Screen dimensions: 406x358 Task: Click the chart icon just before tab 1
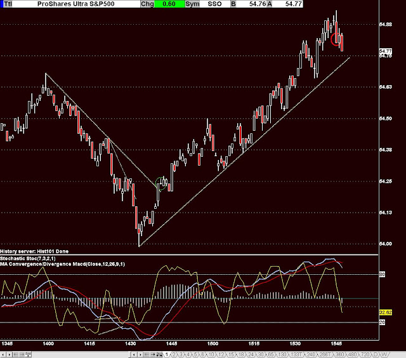159,355
